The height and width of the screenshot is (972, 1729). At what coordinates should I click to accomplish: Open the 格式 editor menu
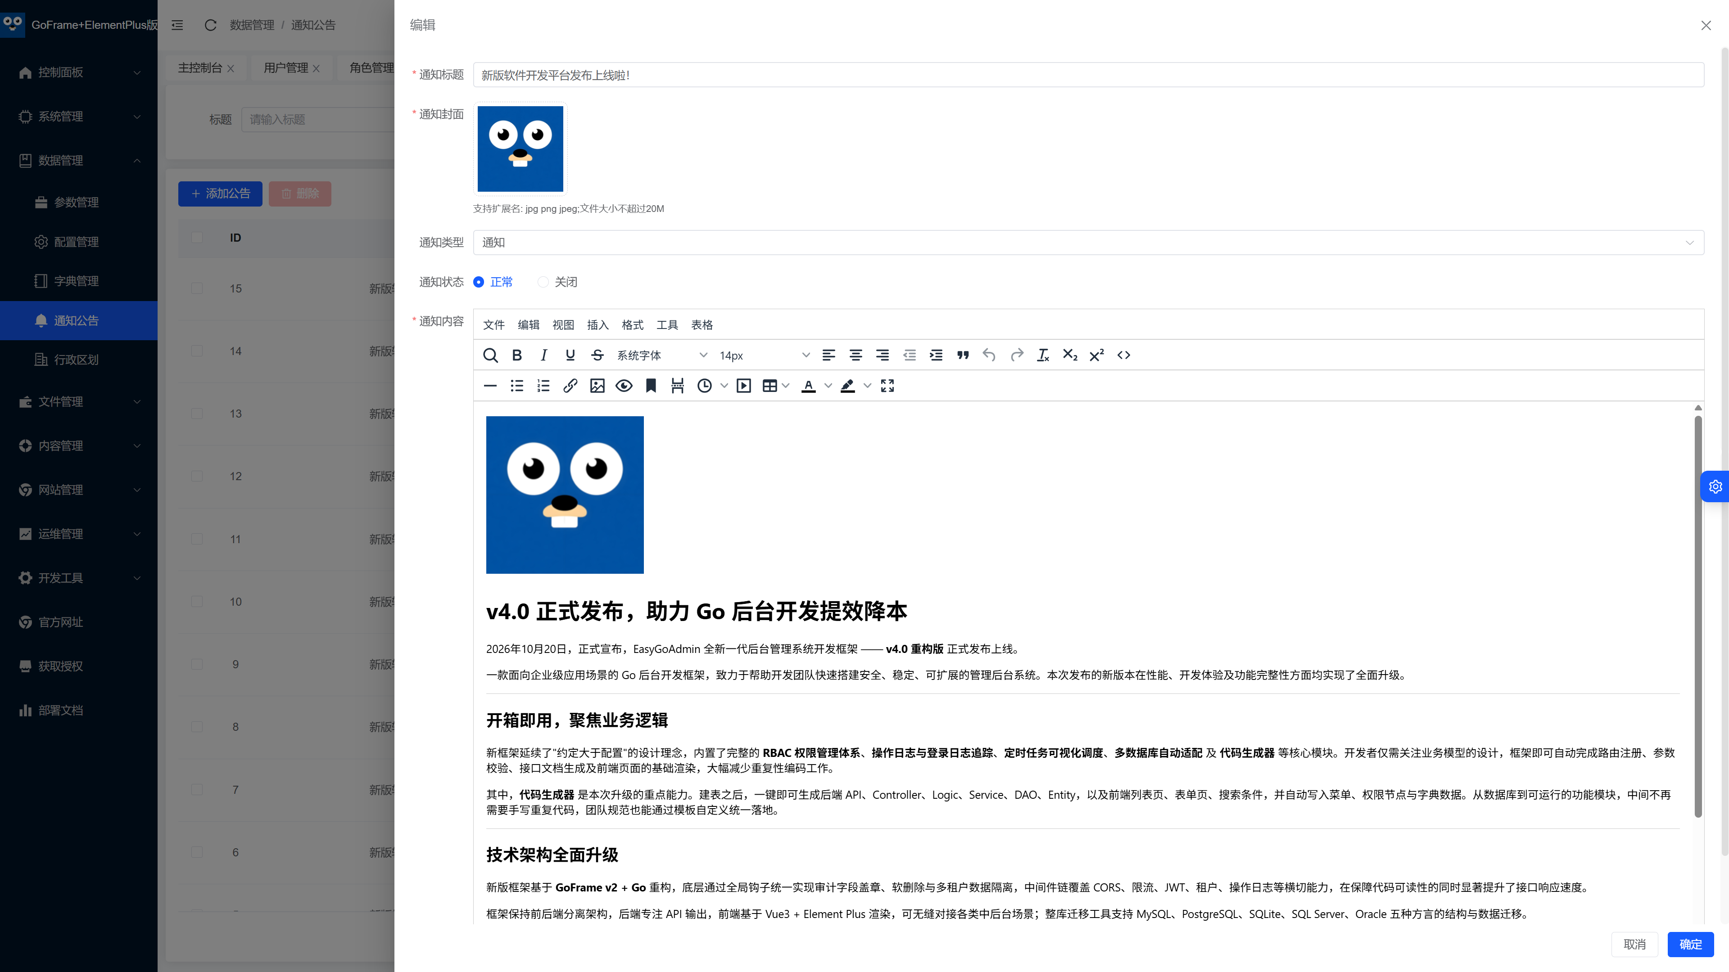(632, 325)
